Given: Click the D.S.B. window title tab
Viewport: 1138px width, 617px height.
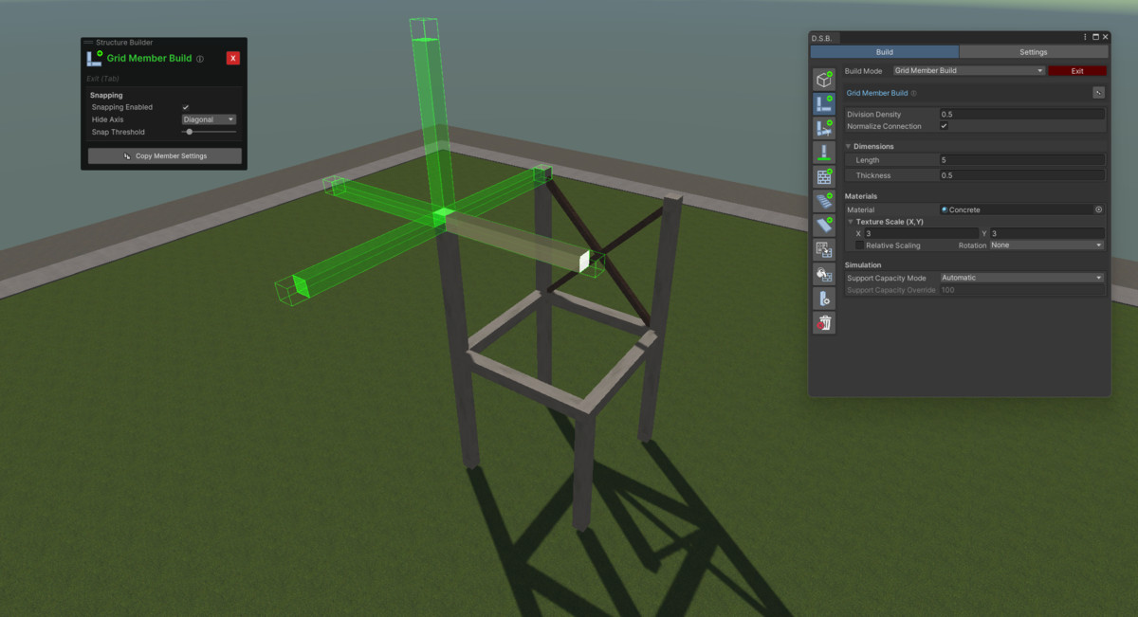Looking at the screenshot, I should click(821, 37).
